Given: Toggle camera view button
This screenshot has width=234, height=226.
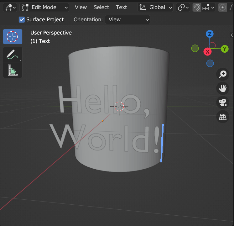Looking at the screenshot, I should (x=223, y=102).
